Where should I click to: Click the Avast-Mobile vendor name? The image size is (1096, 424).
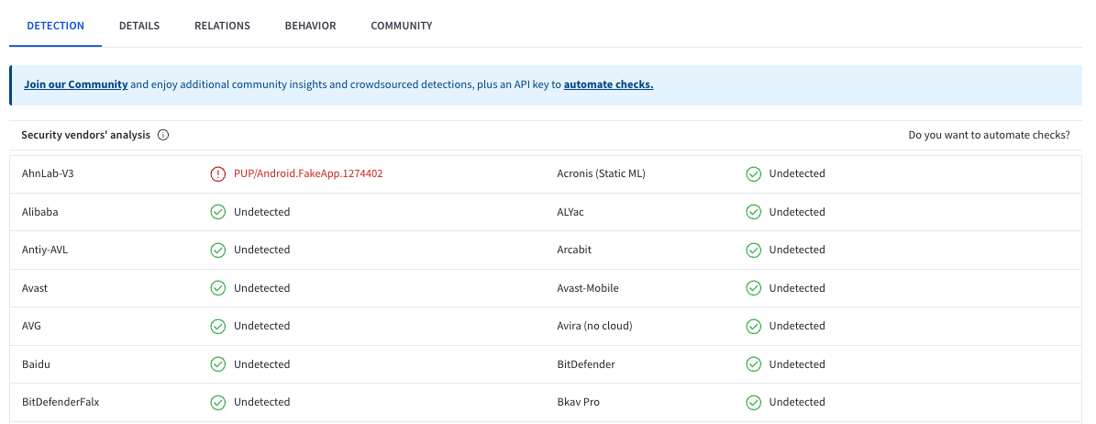[x=587, y=288]
